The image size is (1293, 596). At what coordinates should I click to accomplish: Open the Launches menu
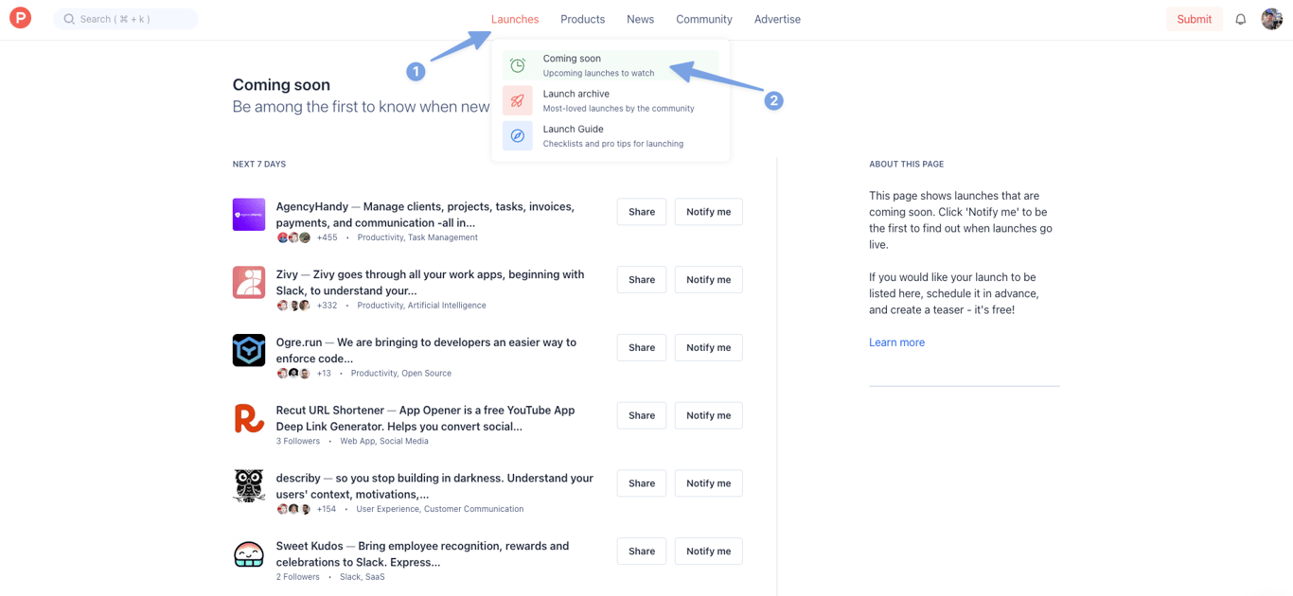(x=515, y=19)
